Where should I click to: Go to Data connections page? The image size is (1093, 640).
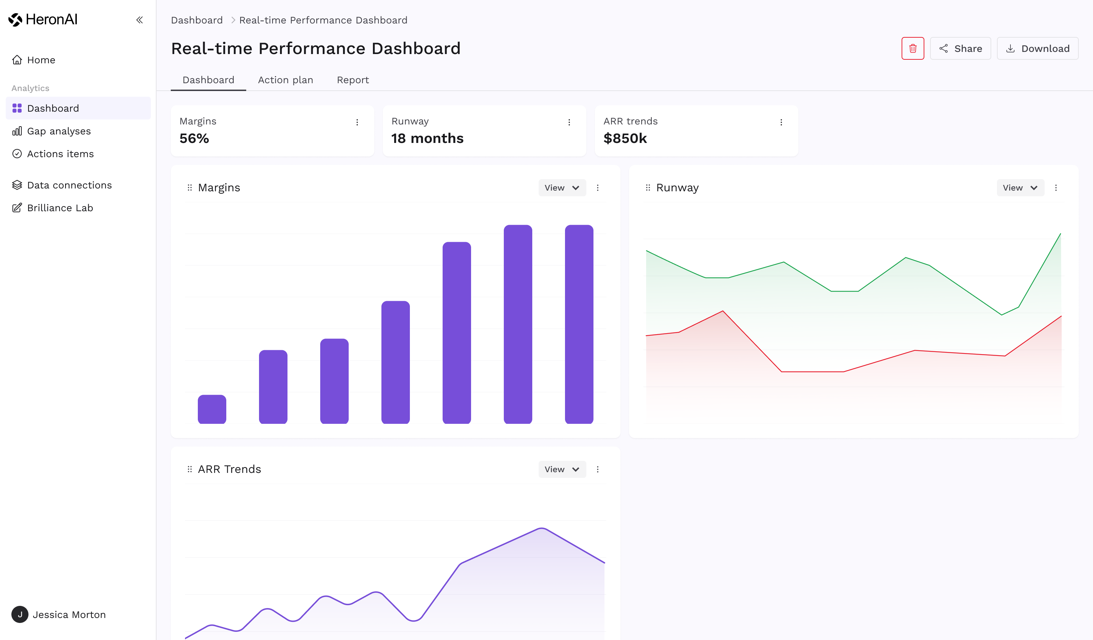point(69,186)
